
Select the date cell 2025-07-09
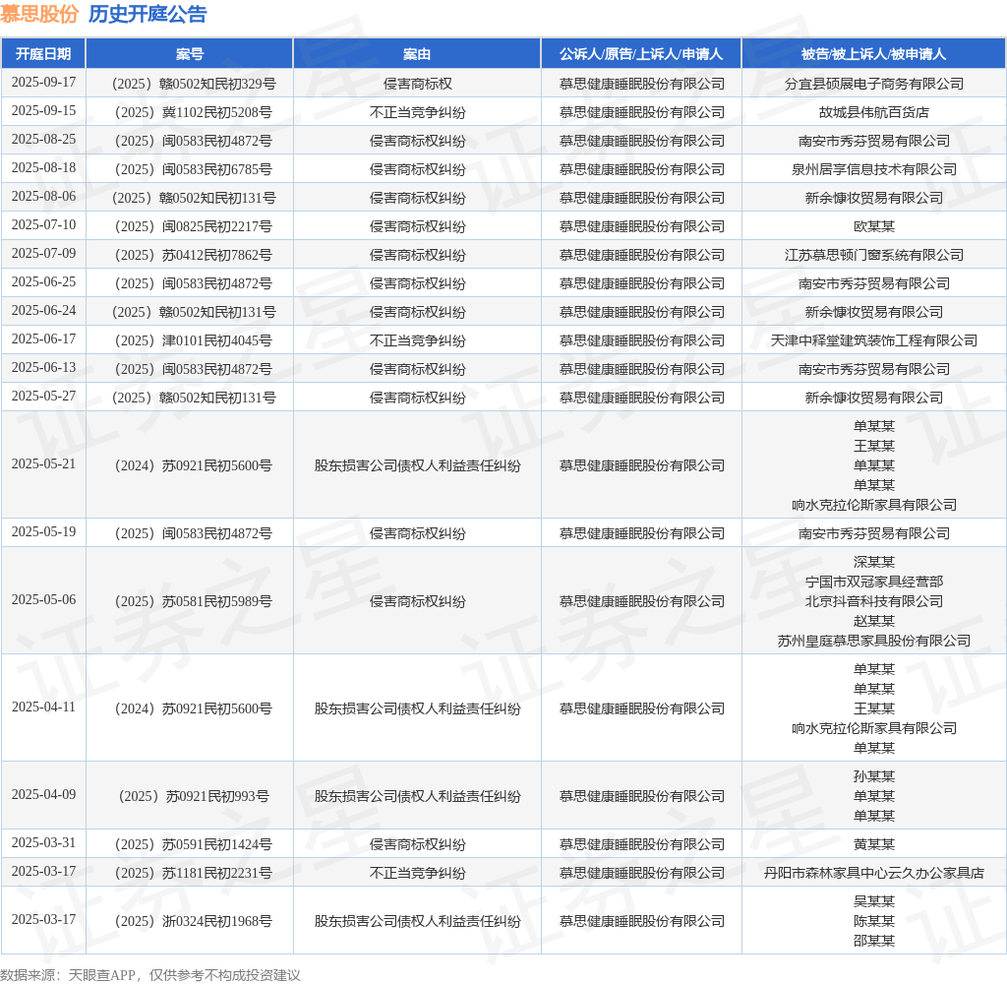click(x=43, y=253)
